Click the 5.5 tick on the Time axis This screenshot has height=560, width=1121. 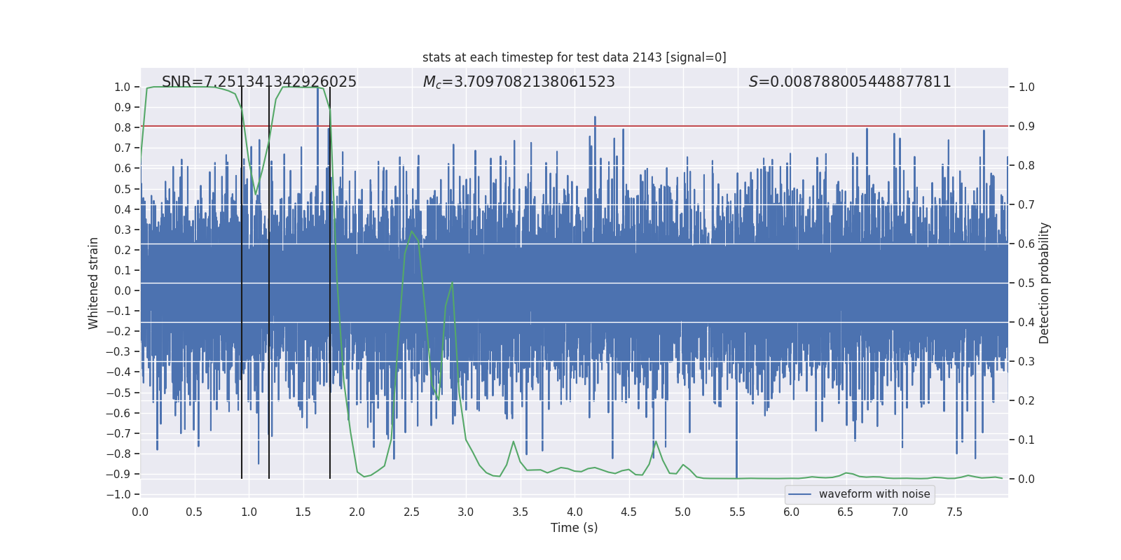click(737, 512)
